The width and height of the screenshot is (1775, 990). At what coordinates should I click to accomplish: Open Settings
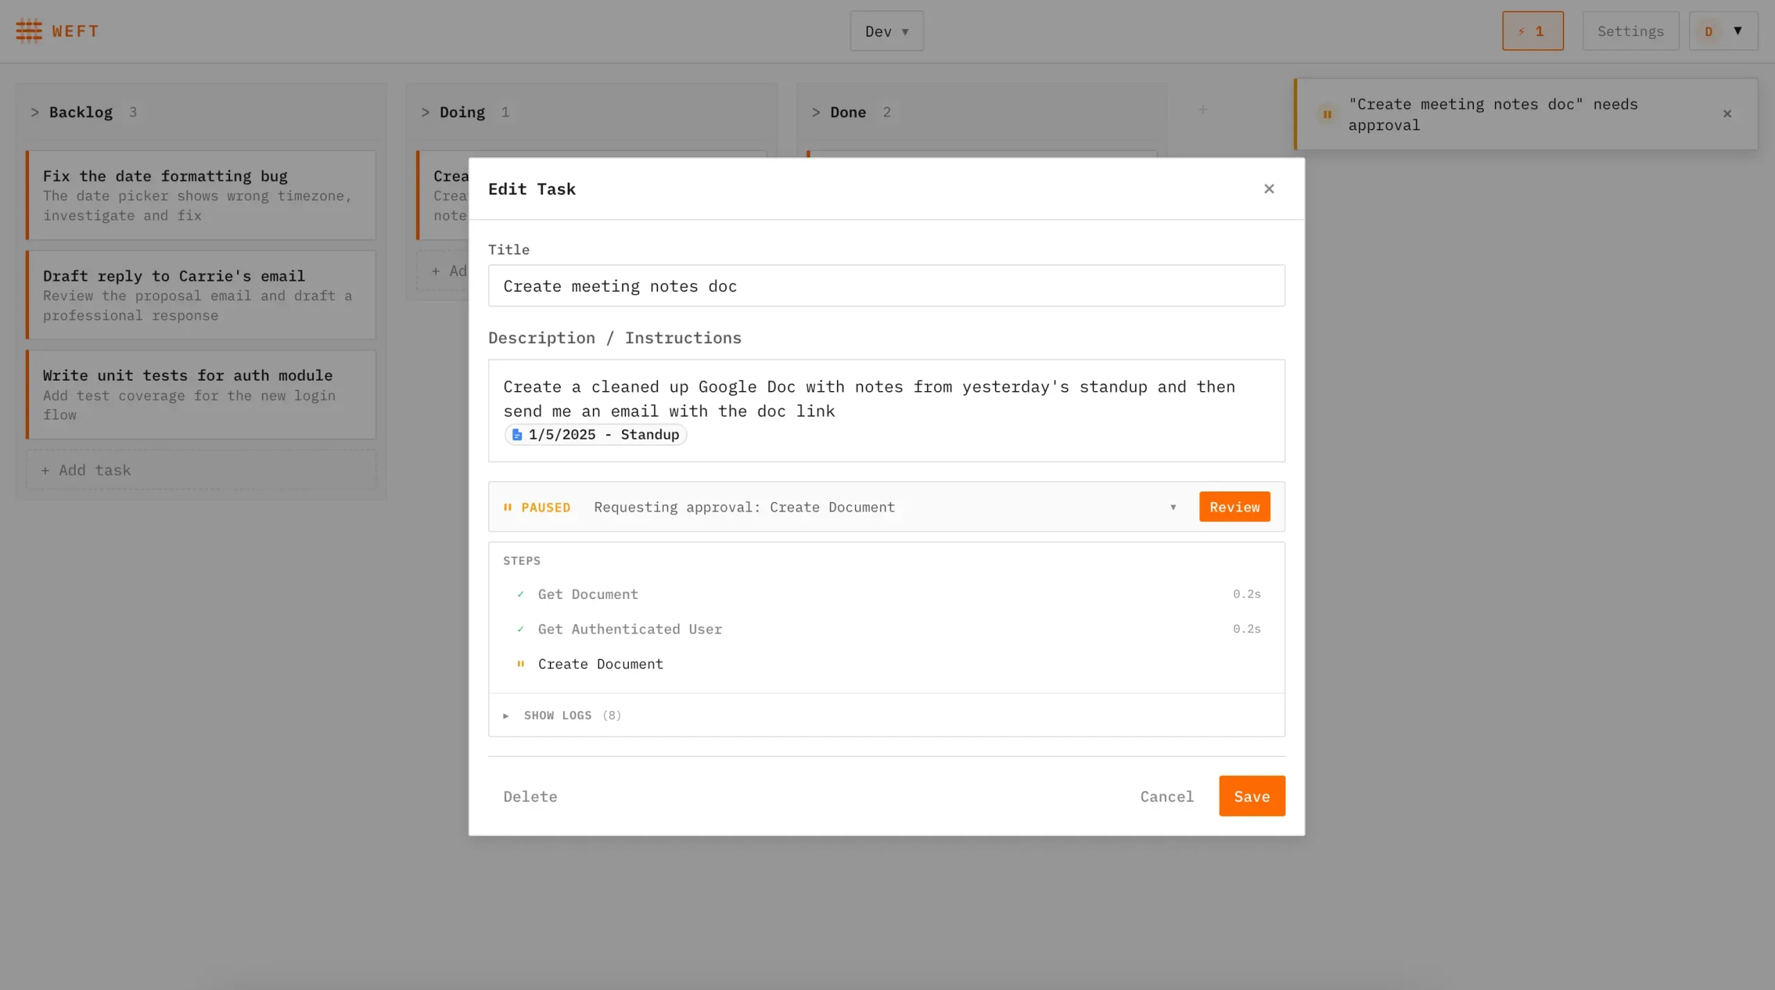[1630, 31]
